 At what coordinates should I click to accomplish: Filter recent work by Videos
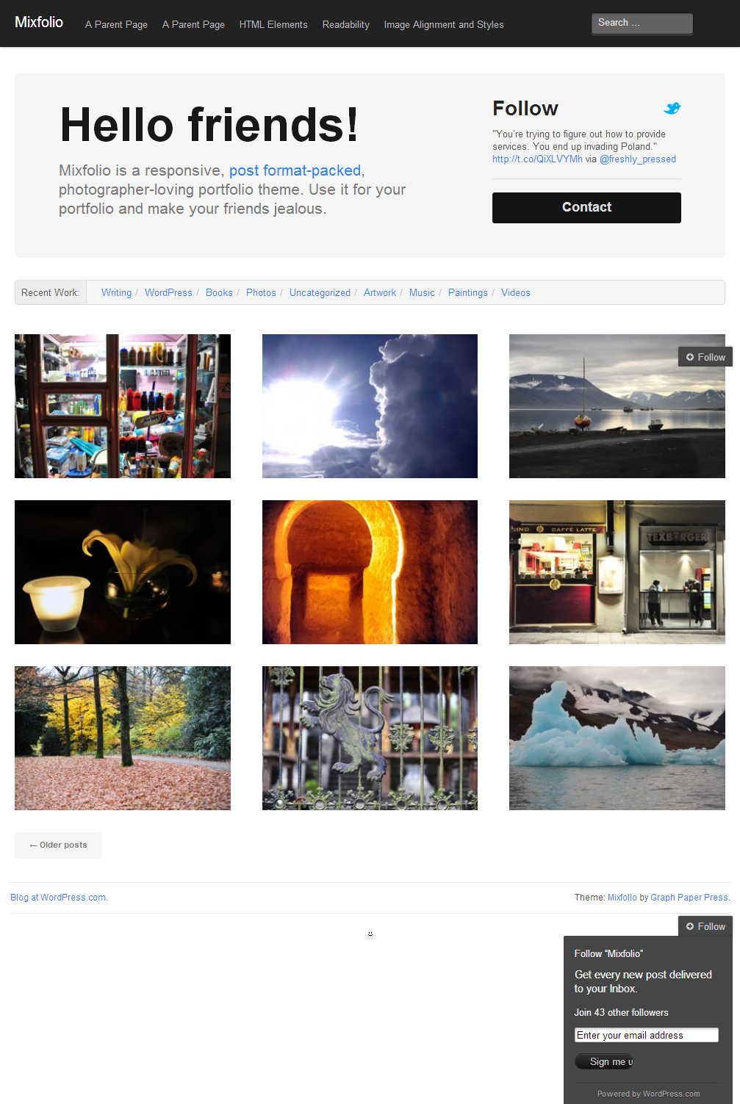coord(516,292)
